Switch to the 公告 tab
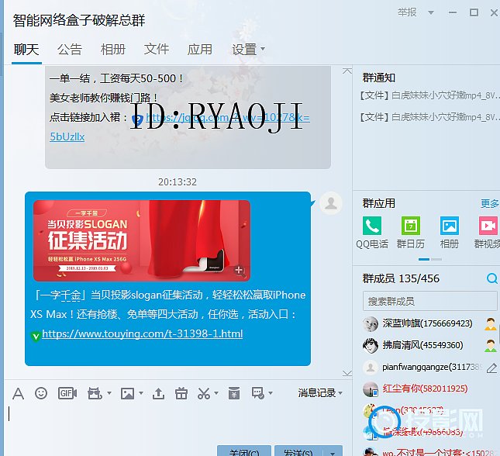Viewport: 500px width, 456px height. (70, 49)
